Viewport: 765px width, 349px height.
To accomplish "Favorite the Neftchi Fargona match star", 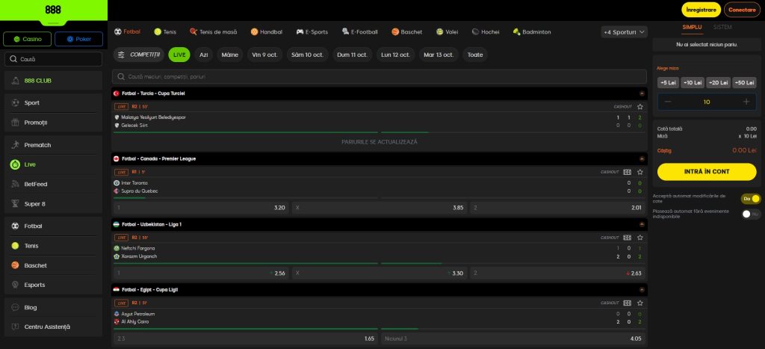I will point(640,237).
